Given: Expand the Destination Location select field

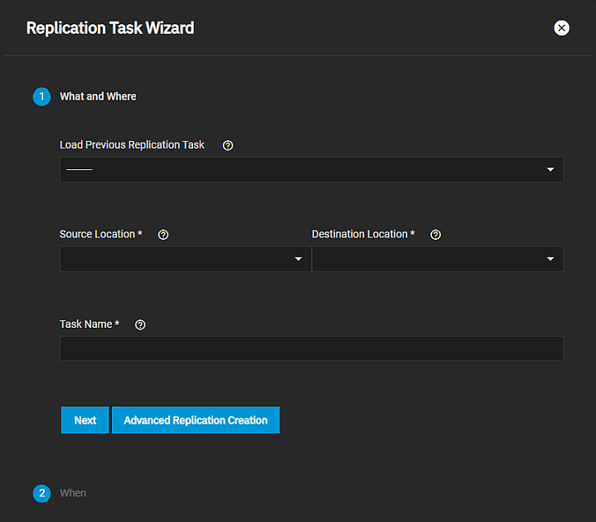Looking at the screenshot, I should 427,260.
